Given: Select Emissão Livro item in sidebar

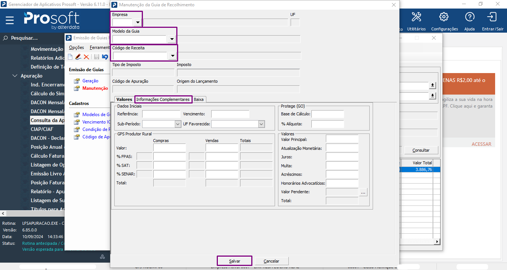Looking at the screenshot, I should point(48,174).
